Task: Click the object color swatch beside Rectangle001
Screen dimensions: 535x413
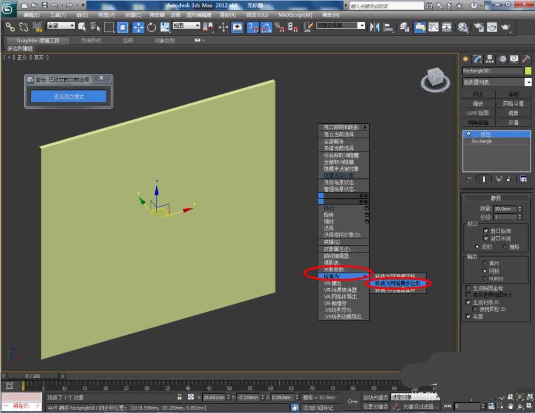Action: (528, 71)
